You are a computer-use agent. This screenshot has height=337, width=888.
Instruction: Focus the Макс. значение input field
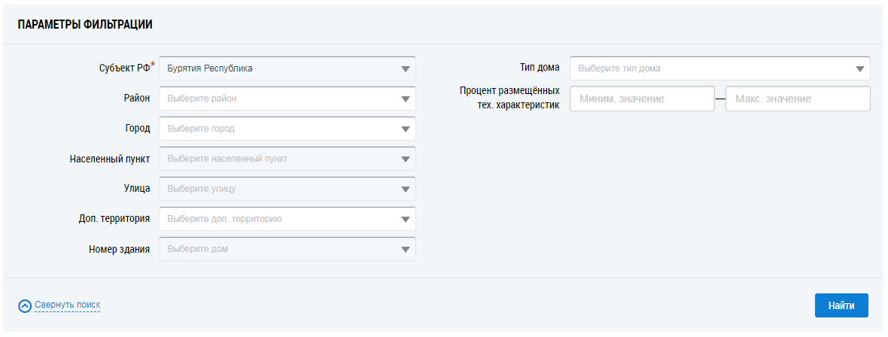tap(797, 99)
